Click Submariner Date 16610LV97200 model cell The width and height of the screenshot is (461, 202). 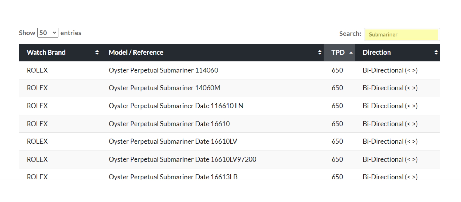[182, 159]
